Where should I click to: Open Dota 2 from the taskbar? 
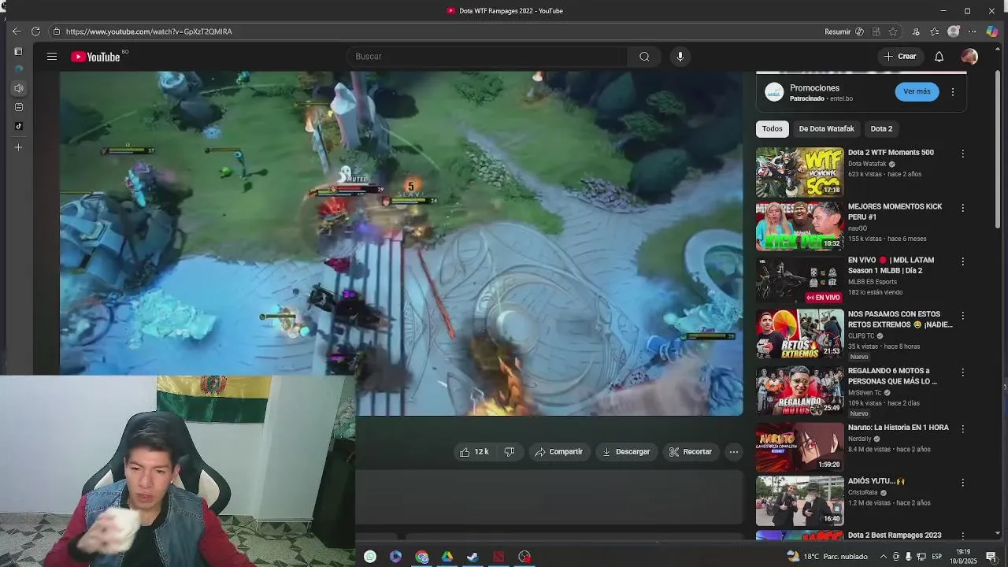click(x=498, y=557)
